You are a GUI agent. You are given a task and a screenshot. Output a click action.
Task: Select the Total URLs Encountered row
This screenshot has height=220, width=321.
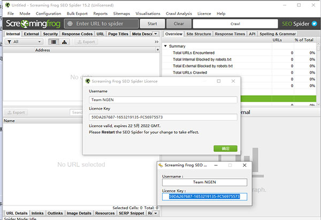240,53
